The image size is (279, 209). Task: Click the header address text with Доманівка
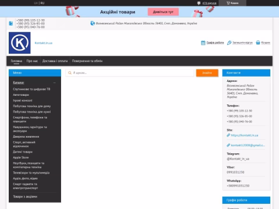click(146, 23)
